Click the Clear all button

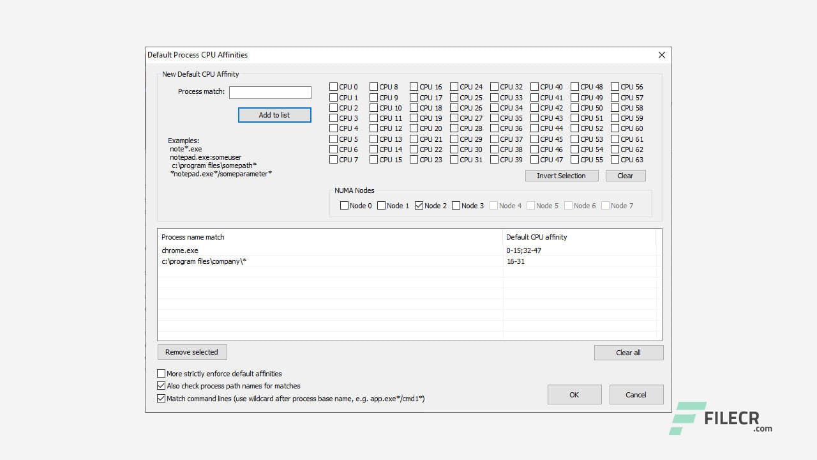click(x=628, y=352)
